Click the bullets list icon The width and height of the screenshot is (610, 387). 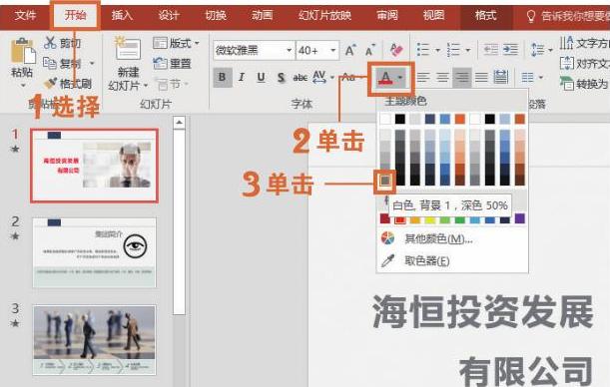point(423,50)
